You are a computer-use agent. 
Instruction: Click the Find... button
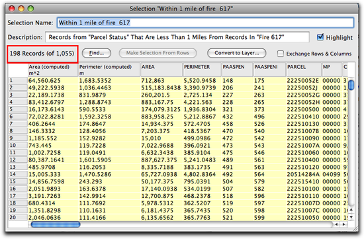click(97, 53)
